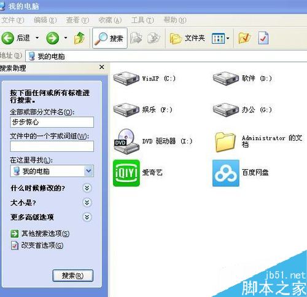
Task: Open the 帮助(H) menu
Action: 175,20
